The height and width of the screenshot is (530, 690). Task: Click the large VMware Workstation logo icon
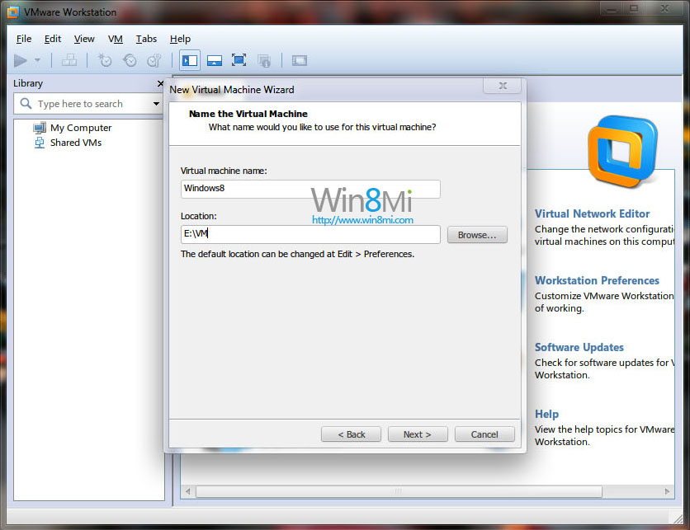coord(622,152)
